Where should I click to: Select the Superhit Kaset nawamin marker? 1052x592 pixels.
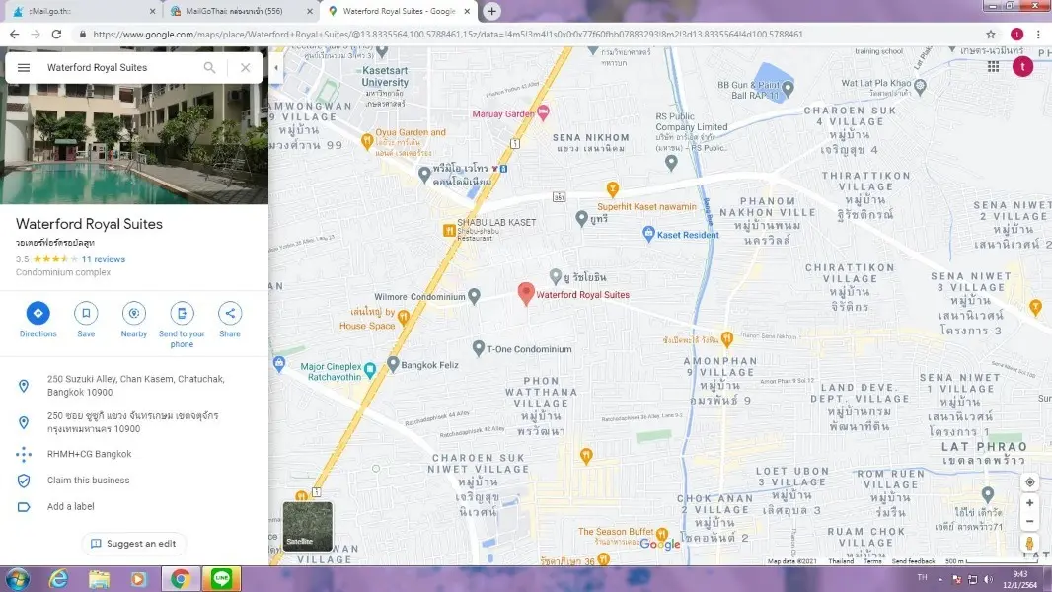tap(612, 189)
